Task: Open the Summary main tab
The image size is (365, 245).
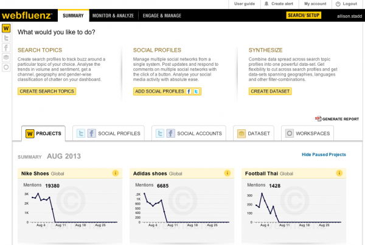Action: pyautogui.click(x=74, y=16)
